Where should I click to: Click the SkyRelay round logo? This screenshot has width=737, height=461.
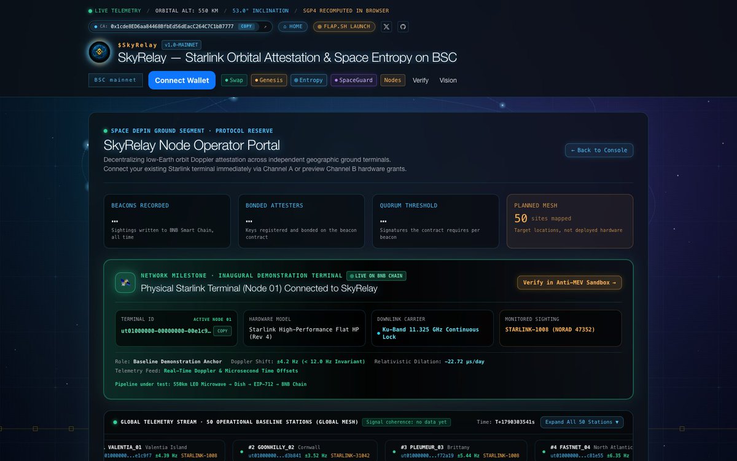(99, 52)
